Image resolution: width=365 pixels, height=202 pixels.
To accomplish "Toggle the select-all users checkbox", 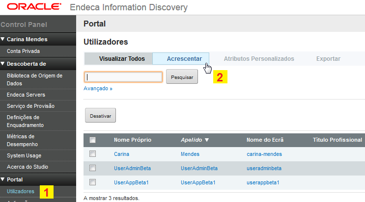I will tap(92, 140).
